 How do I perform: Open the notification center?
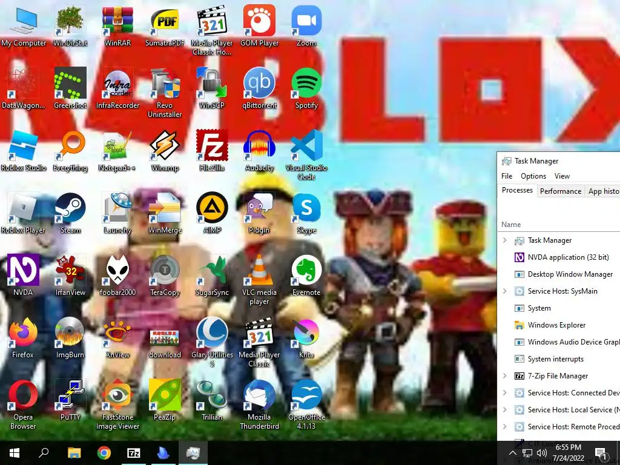point(601,453)
